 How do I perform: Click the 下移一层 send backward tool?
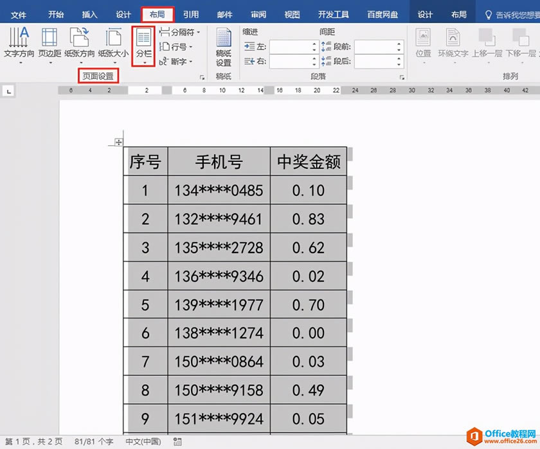click(x=521, y=45)
